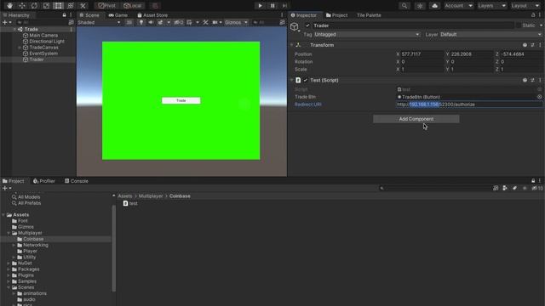Toggle Trader object active checkbox
545x306 pixels.
pyautogui.click(x=307, y=25)
